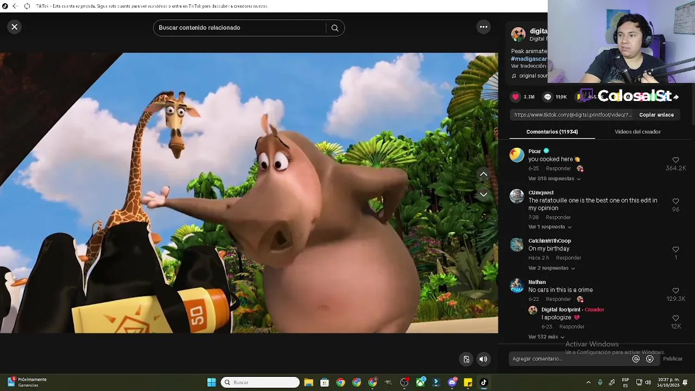Reply to Nathan's comment via 'Responder'
This screenshot has width=695, height=391.
(558, 299)
